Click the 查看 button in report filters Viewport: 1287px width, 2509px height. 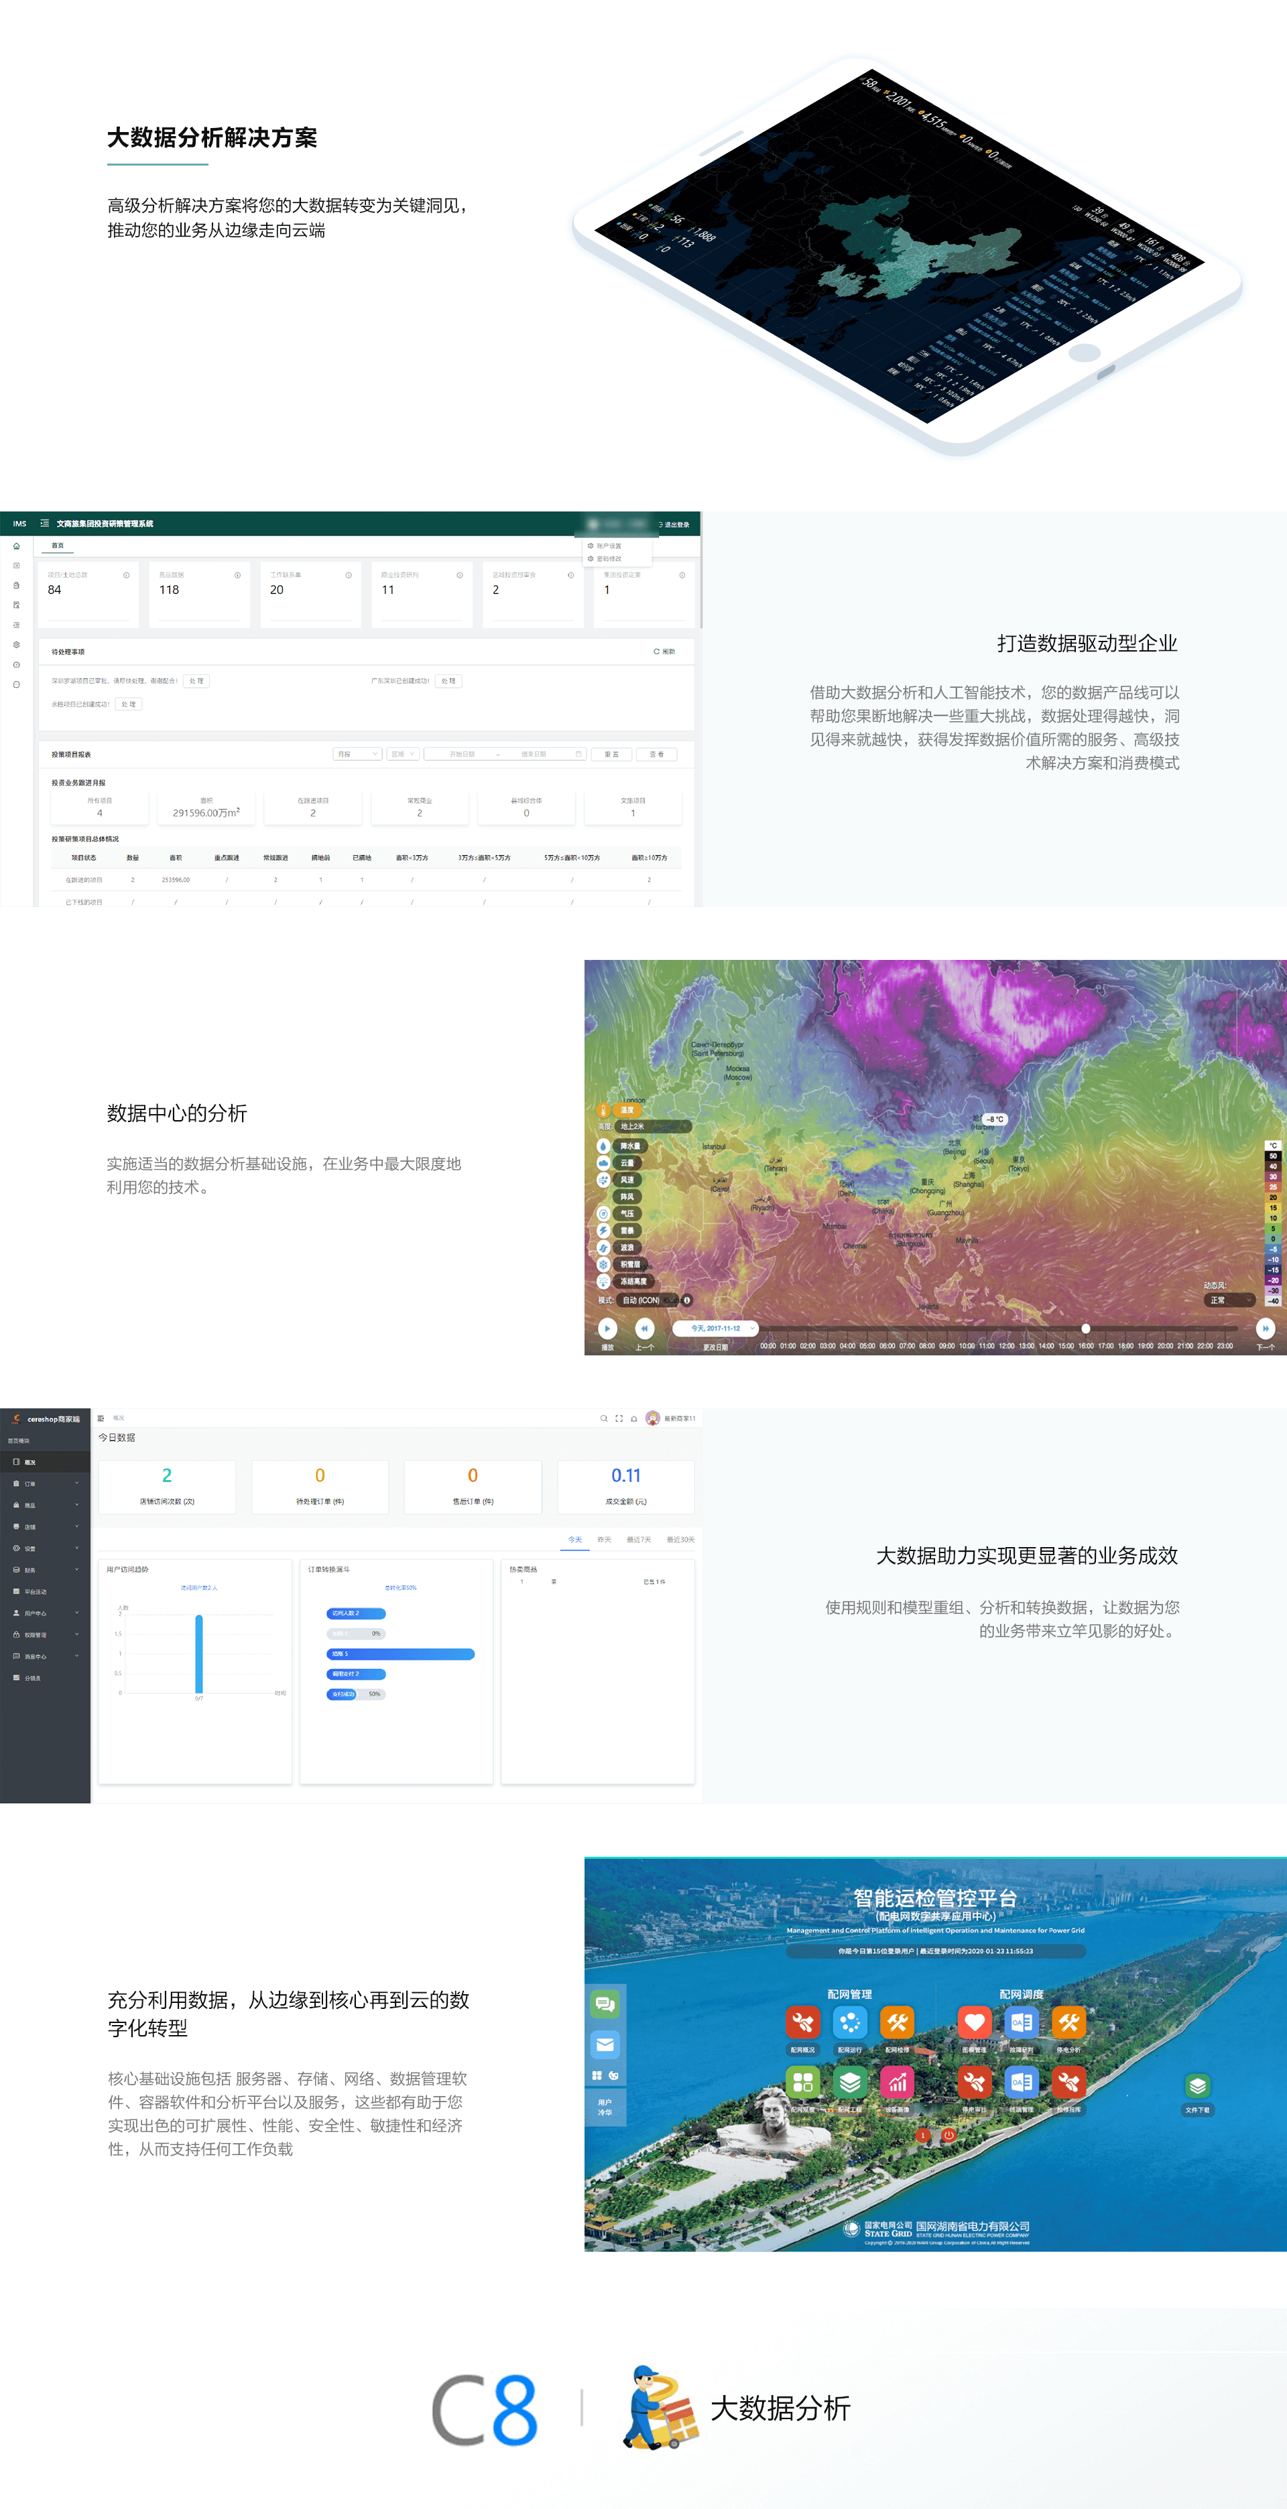pos(656,754)
